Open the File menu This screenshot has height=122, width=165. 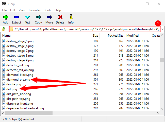[4, 10]
